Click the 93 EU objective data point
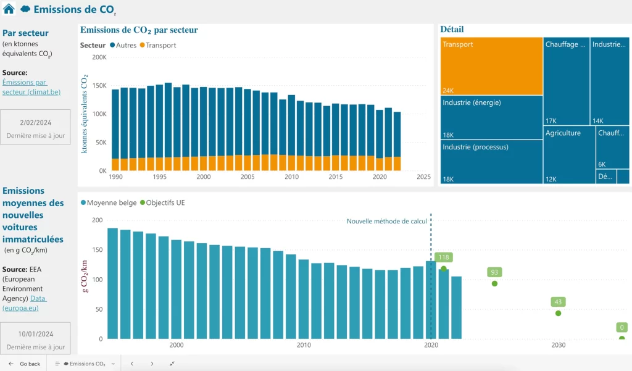The image size is (632, 371). [494, 283]
